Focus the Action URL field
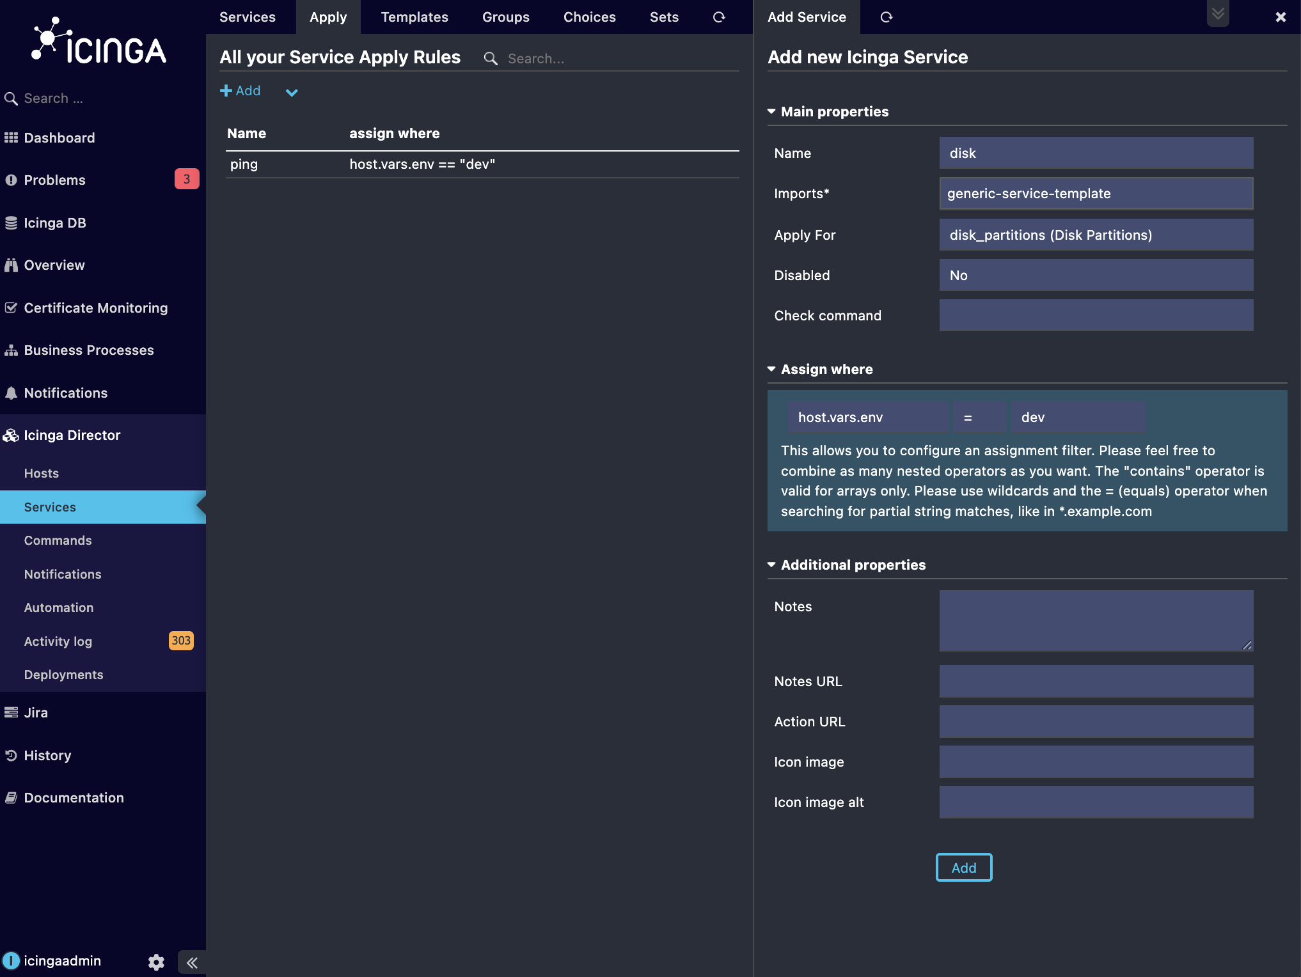This screenshot has height=977, width=1301. (x=1096, y=721)
